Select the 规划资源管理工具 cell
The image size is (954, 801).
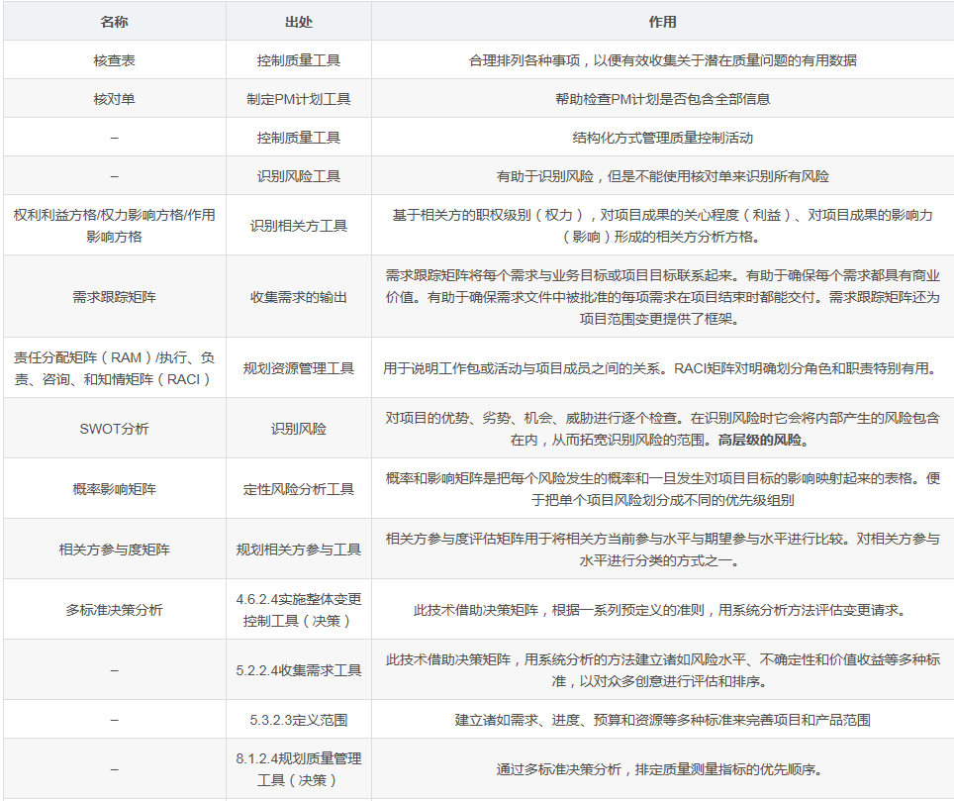tap(299, 367)
